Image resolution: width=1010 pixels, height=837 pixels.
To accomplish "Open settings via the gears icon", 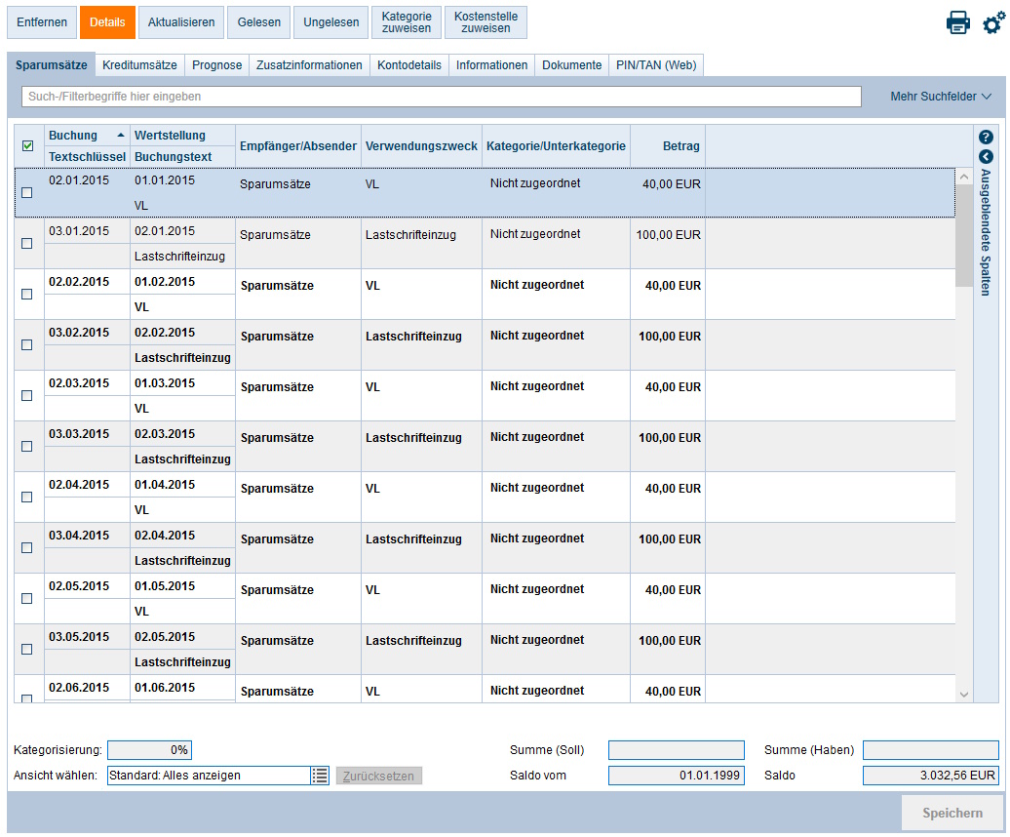I will coord(992,23).
